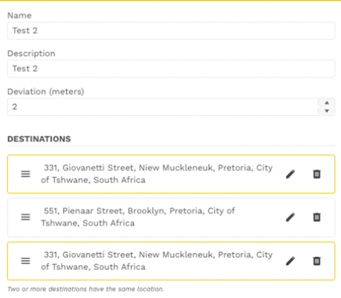
Task: Click the Name field label
Action: pyautogui.click(x=19, y=15)
